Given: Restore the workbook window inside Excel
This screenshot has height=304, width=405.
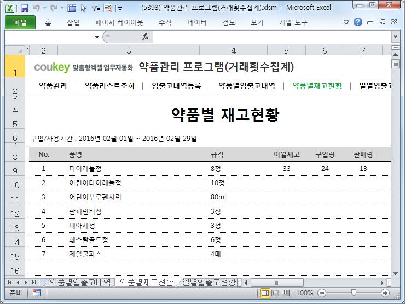Looking at the screenshot, I should click(382, 22).
